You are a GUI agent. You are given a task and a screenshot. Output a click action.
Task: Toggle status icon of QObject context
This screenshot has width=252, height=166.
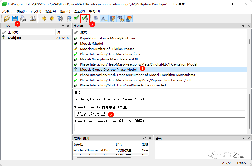coord(3,38)
